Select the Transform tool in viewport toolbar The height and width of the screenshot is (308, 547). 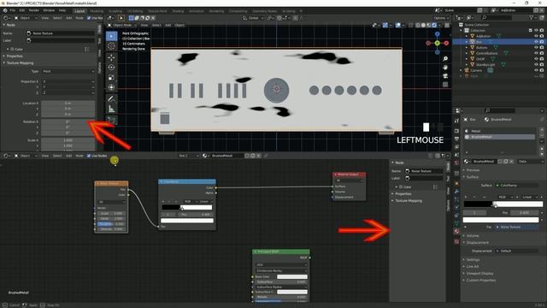[111, 87]
